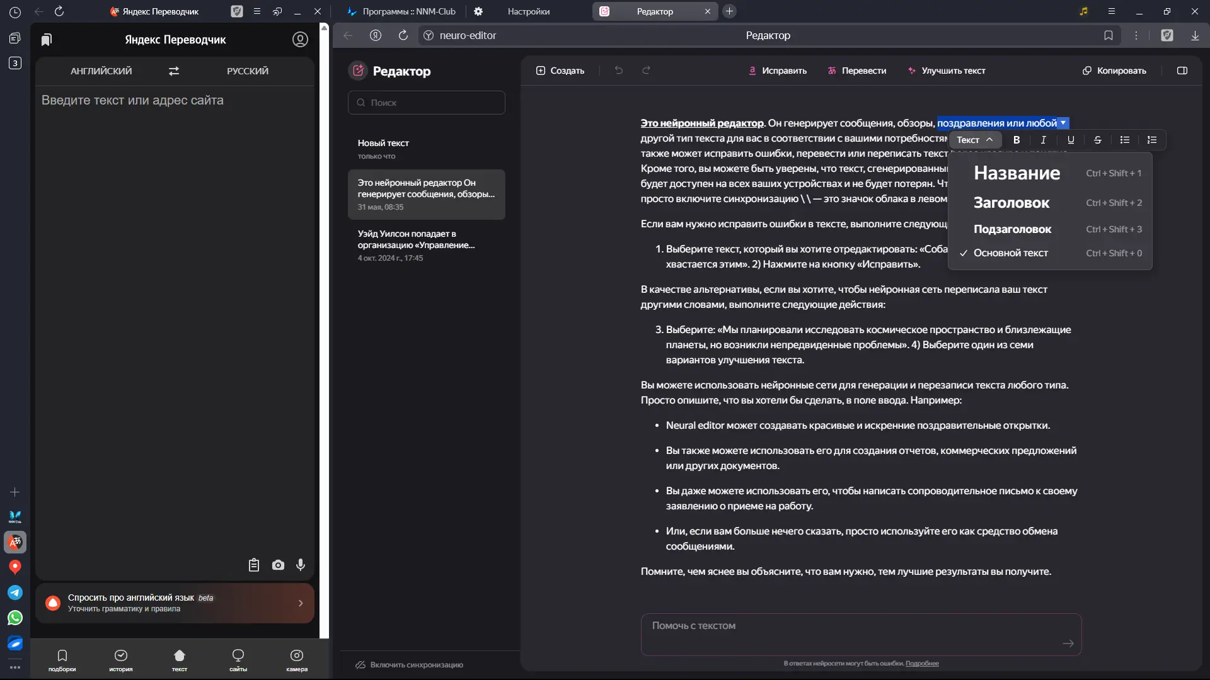Swap translation languages arrows

point(174,71)
